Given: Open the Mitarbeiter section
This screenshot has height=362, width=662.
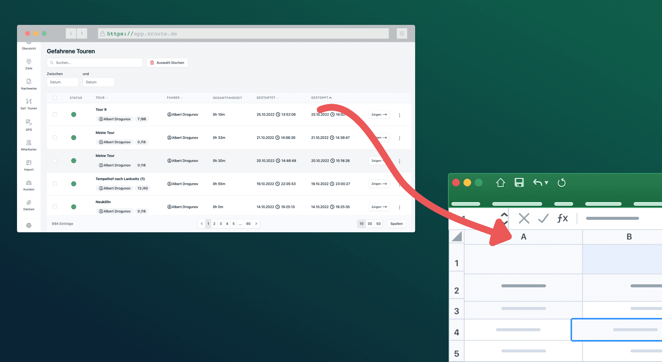Looking at the screenshot, I should 29,145.
